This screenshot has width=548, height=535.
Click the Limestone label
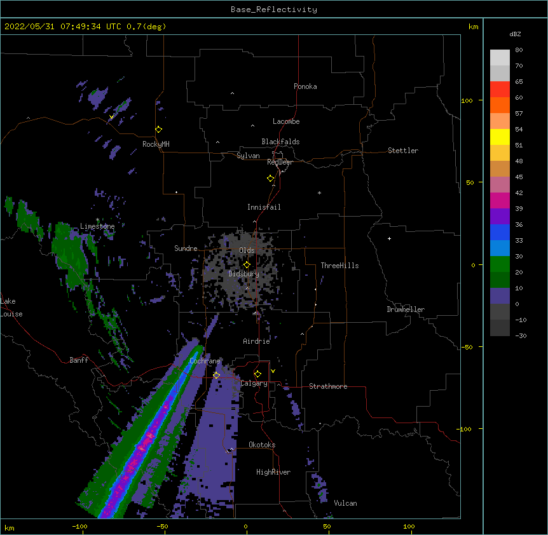(97, 226)
